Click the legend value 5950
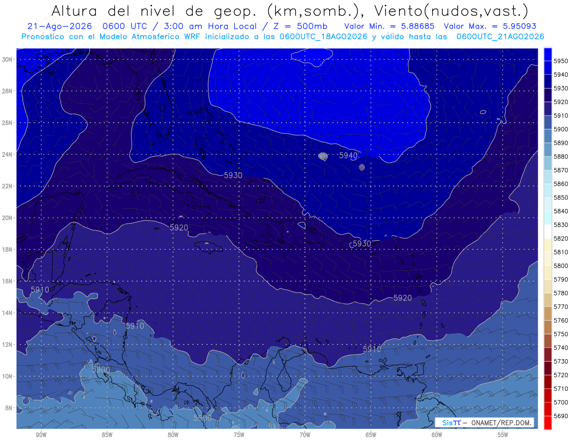The width and height of the screenshot is (570, 441). point(561,61)
